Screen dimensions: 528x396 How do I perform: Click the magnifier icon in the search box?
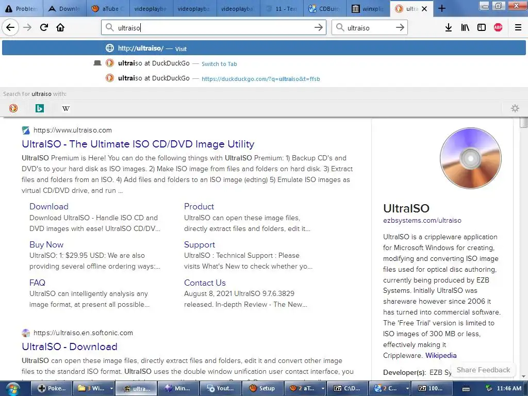(x=340, y=27)
